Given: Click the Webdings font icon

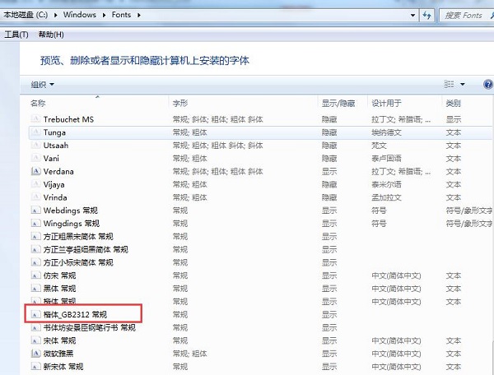Looking at the screenshot, I should [x=35, y=211].
